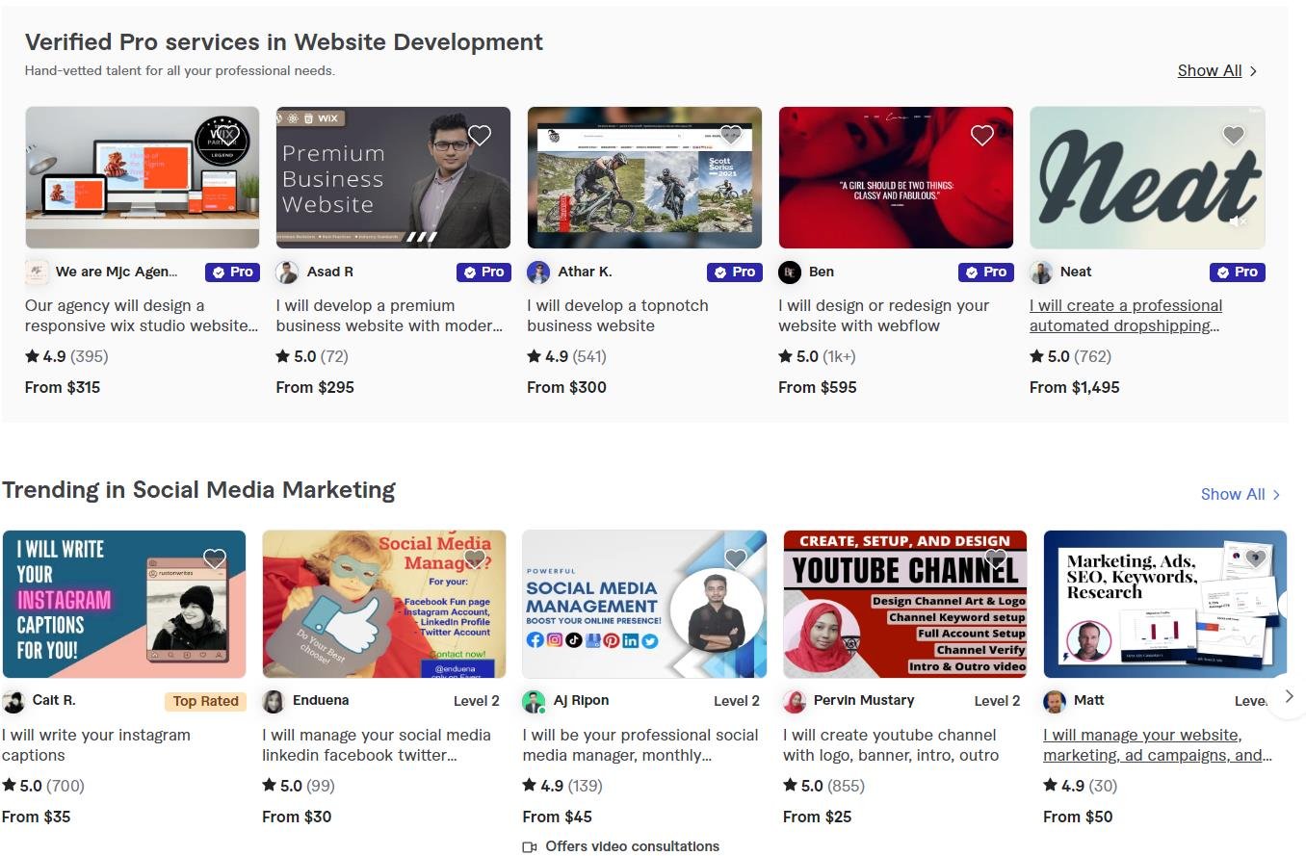This screenshot has width=1306, height=856.
Task: Open Premium Business Website thumbnail
Action: pos(393,177)
